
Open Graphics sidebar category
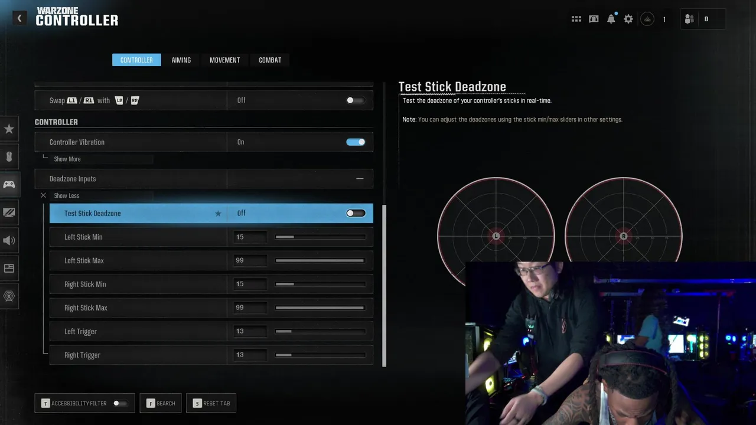9,212
